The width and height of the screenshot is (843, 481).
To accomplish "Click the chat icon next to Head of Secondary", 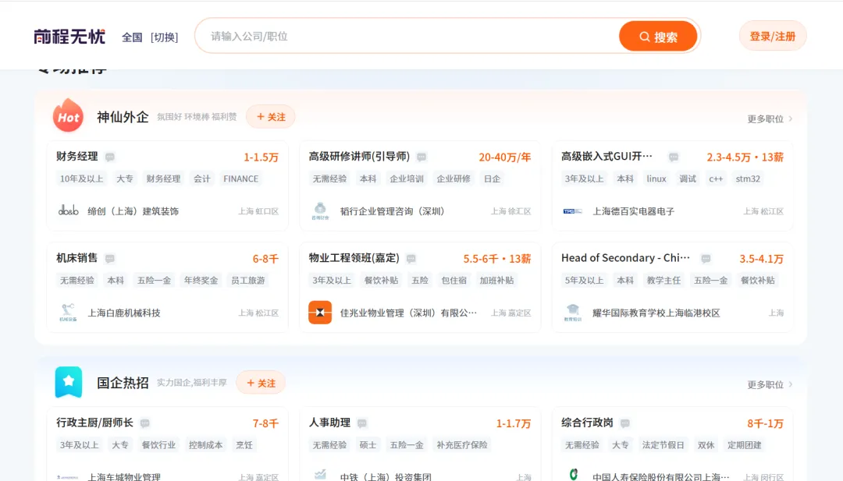I will pyautogui.click(x=706, y=258).
